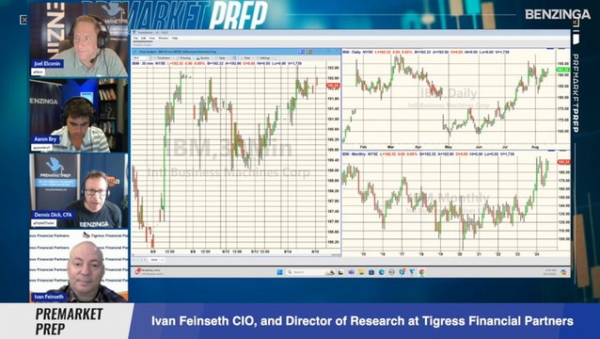Open the Help menu

pyautogui.click(x=175, y=39)
